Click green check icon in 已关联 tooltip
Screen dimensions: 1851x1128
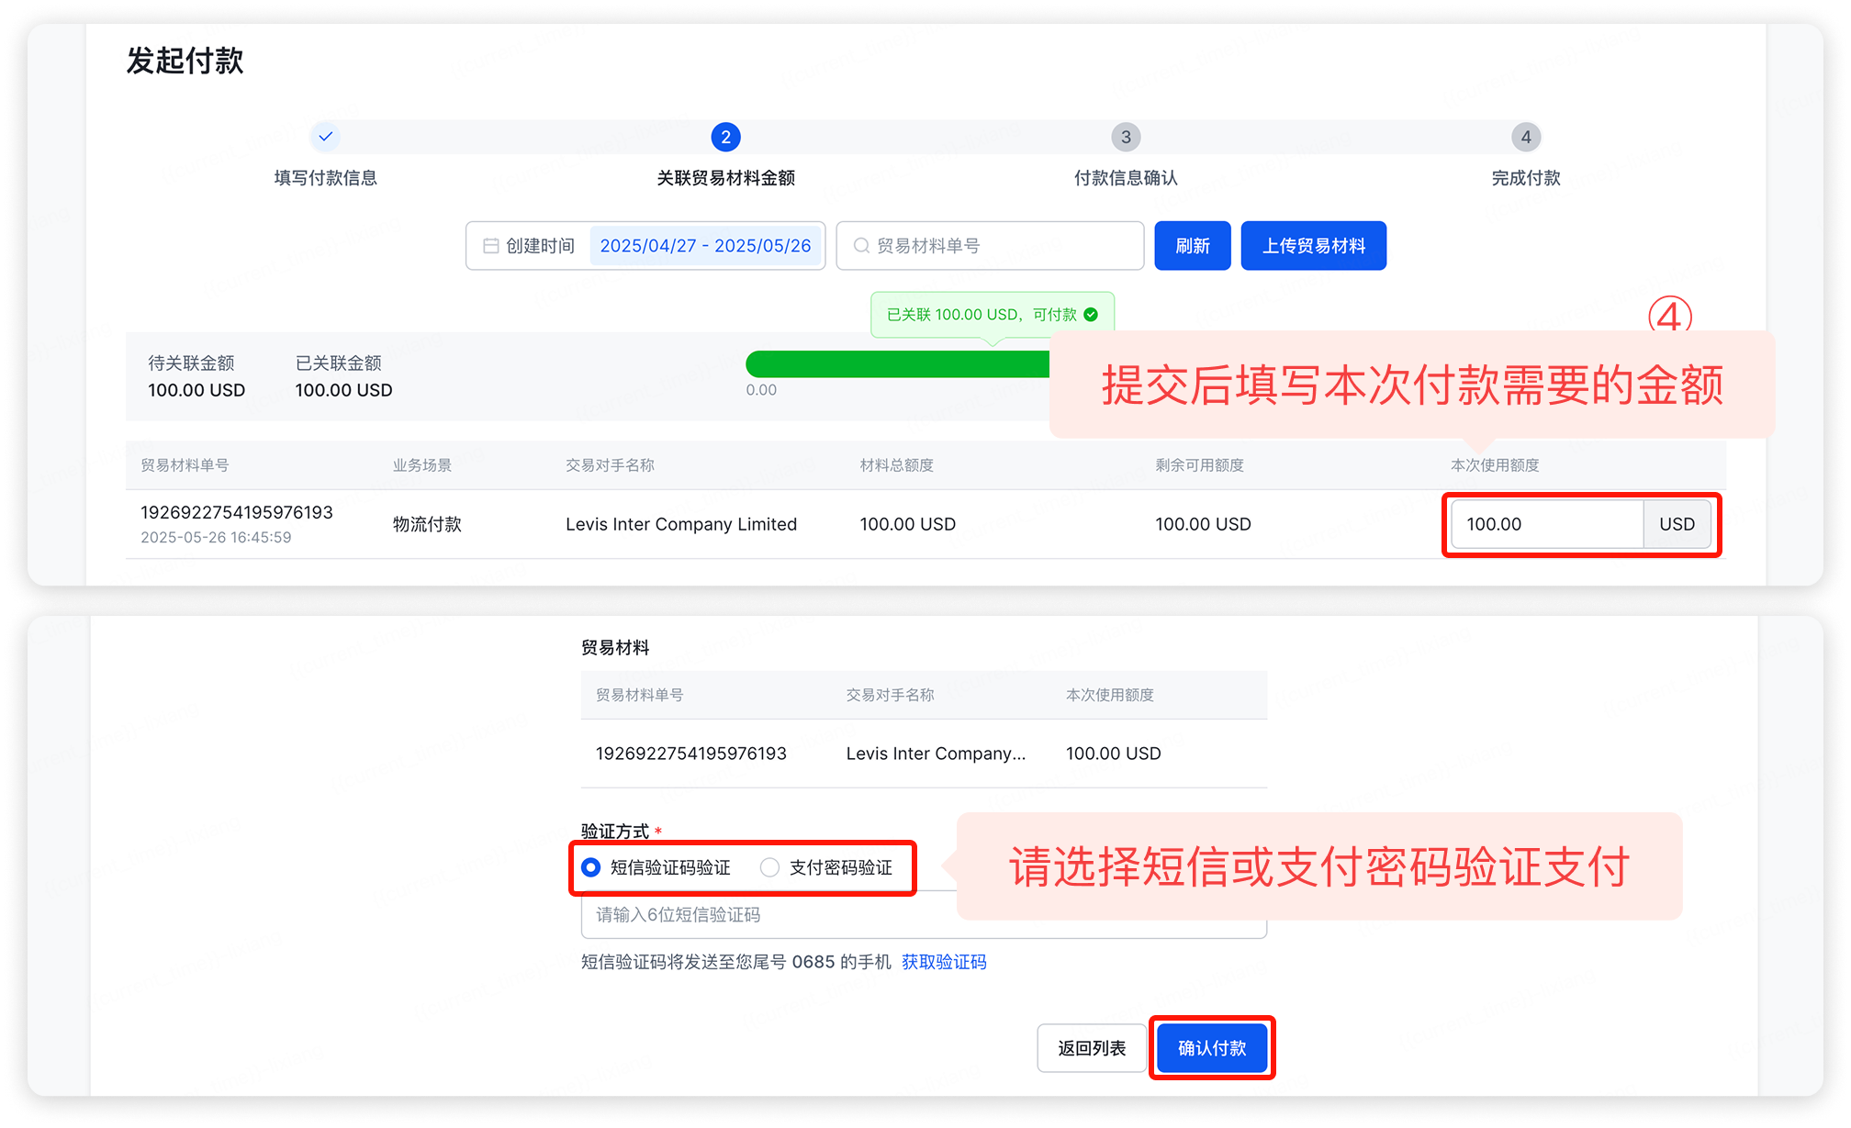click(1091, 315)
